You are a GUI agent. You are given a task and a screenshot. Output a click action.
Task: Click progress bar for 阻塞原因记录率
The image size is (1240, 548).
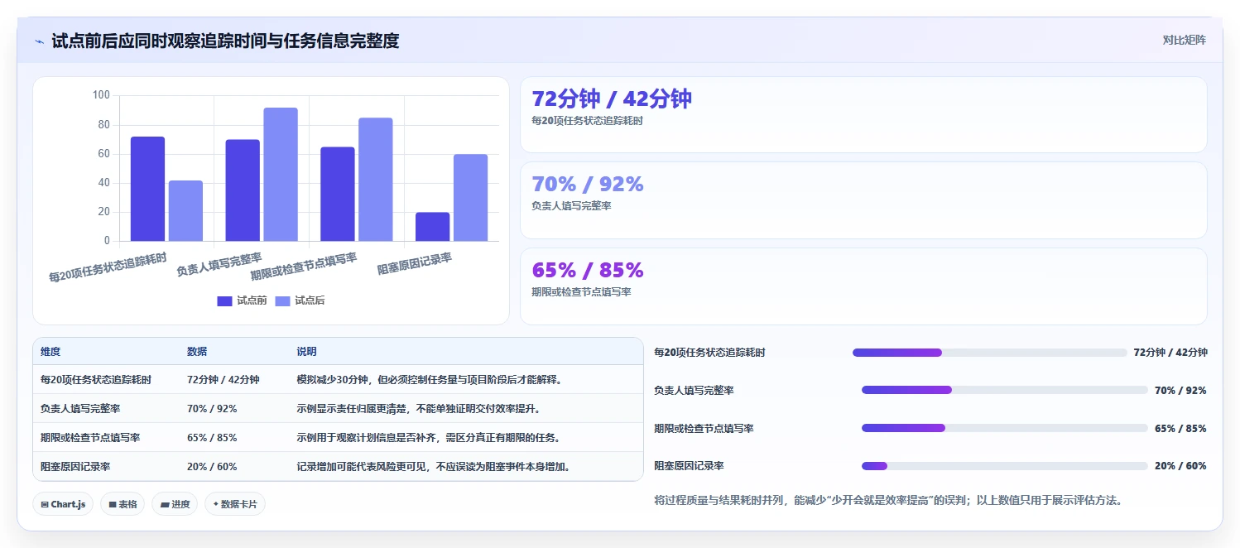[1005, 466]
